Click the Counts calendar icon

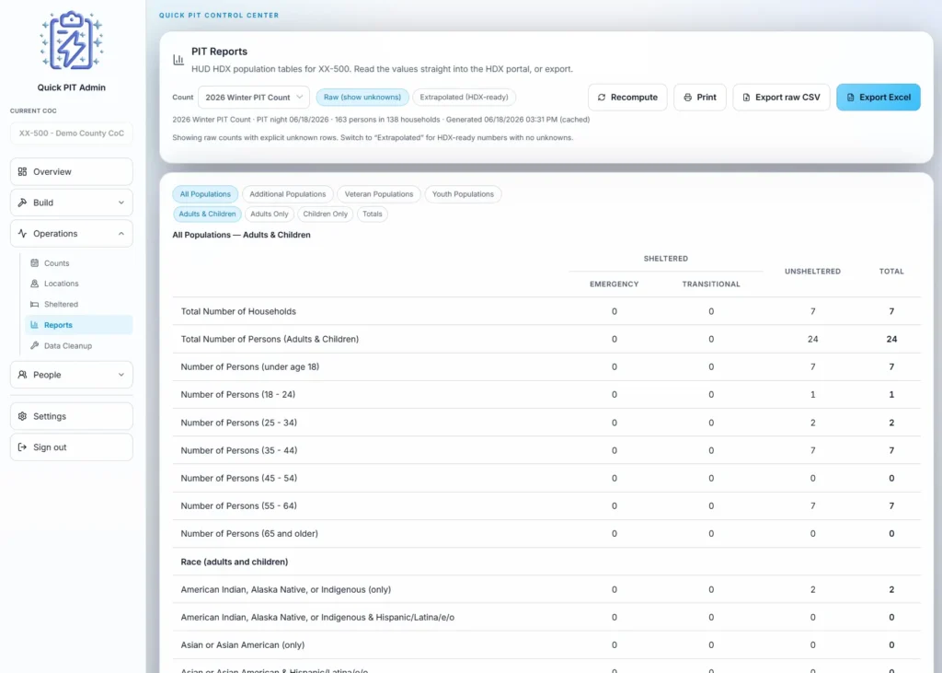point(35,262)
